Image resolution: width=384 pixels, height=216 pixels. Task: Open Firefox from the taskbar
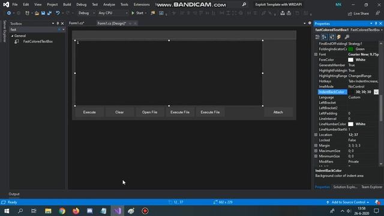pos(76,211)
